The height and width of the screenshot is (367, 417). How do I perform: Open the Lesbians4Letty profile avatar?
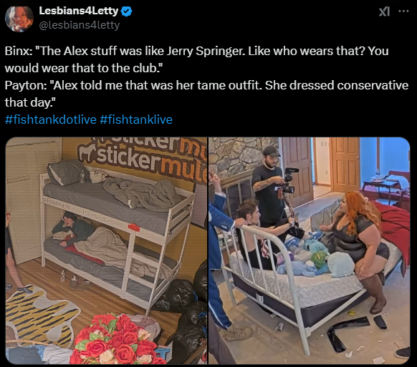pyautogui.click(x=19, y=19)
